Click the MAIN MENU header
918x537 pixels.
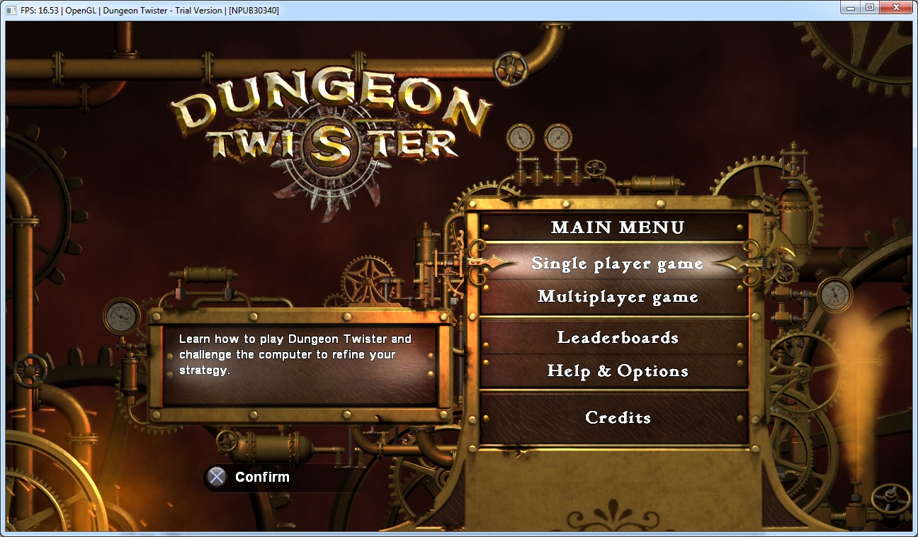click(x=618, y=227)
